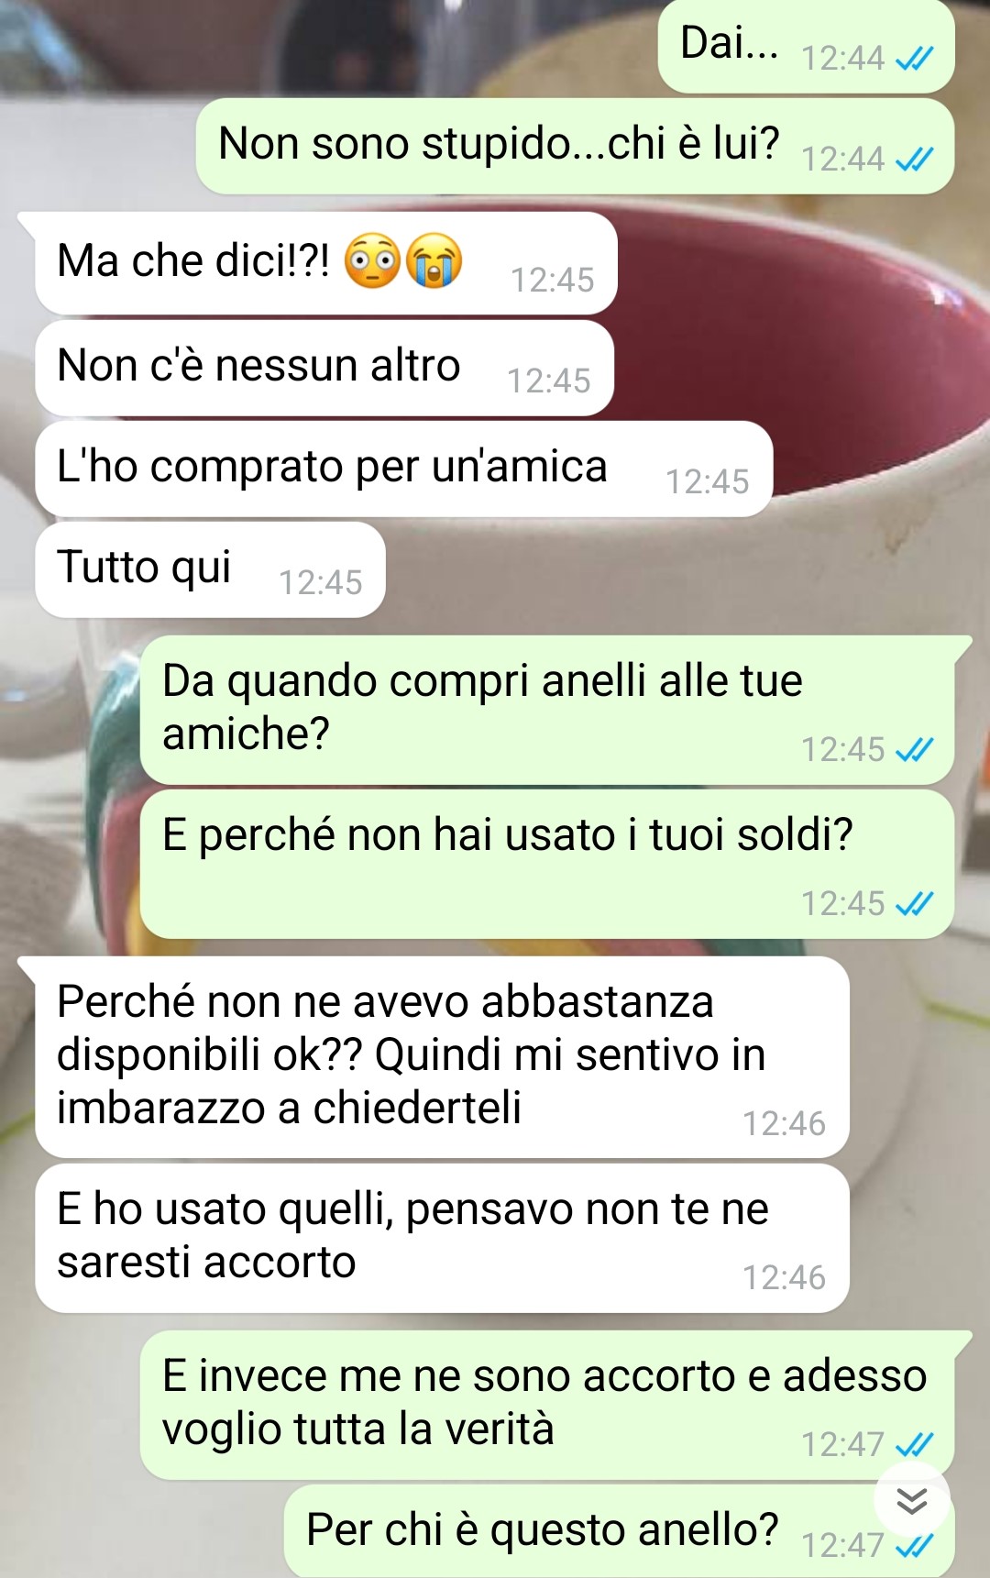Tap message 'Per chi è questo anello?'

[619, 1531]
